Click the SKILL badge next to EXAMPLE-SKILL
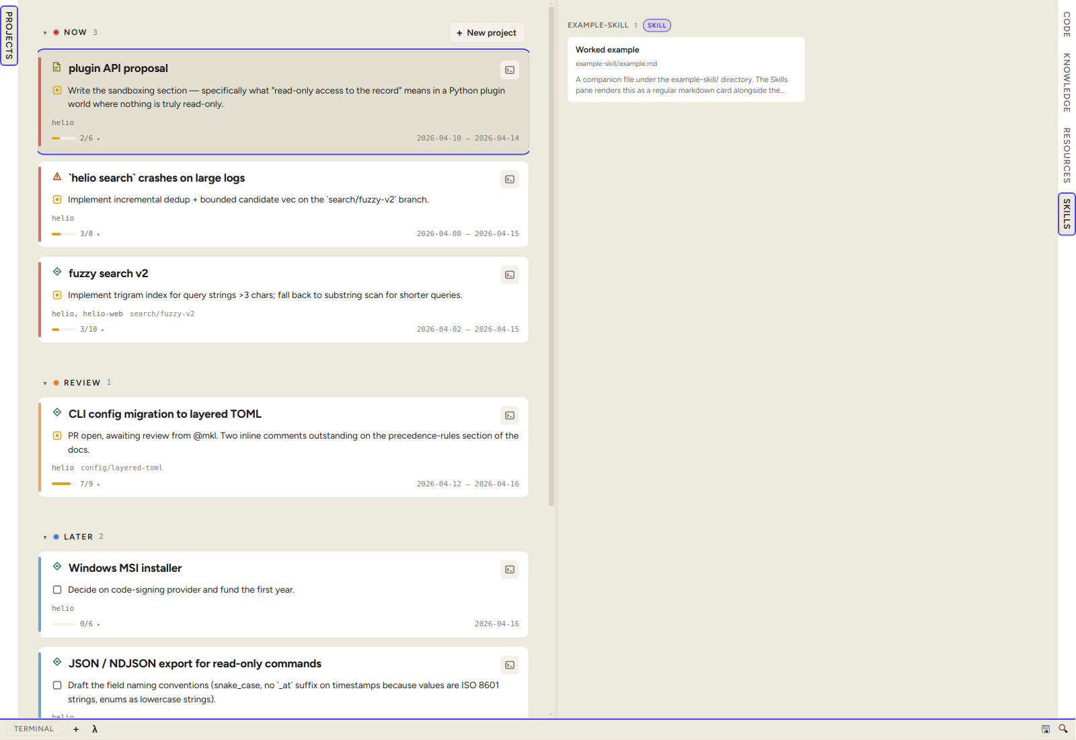1076x740 pixels. [x=657, y=26]
